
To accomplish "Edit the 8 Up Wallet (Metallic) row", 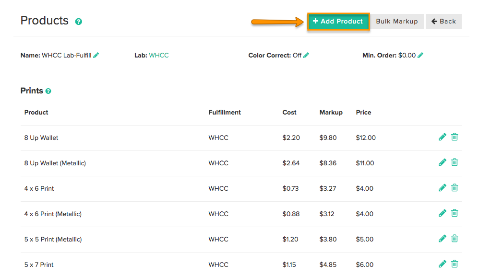I will pyautogui.click(x=443, y=162).
